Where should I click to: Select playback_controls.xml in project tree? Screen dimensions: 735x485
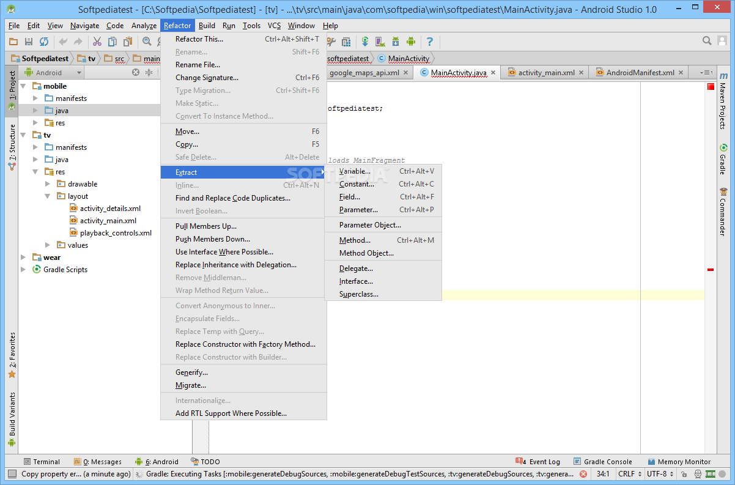(x=111, y=233)
